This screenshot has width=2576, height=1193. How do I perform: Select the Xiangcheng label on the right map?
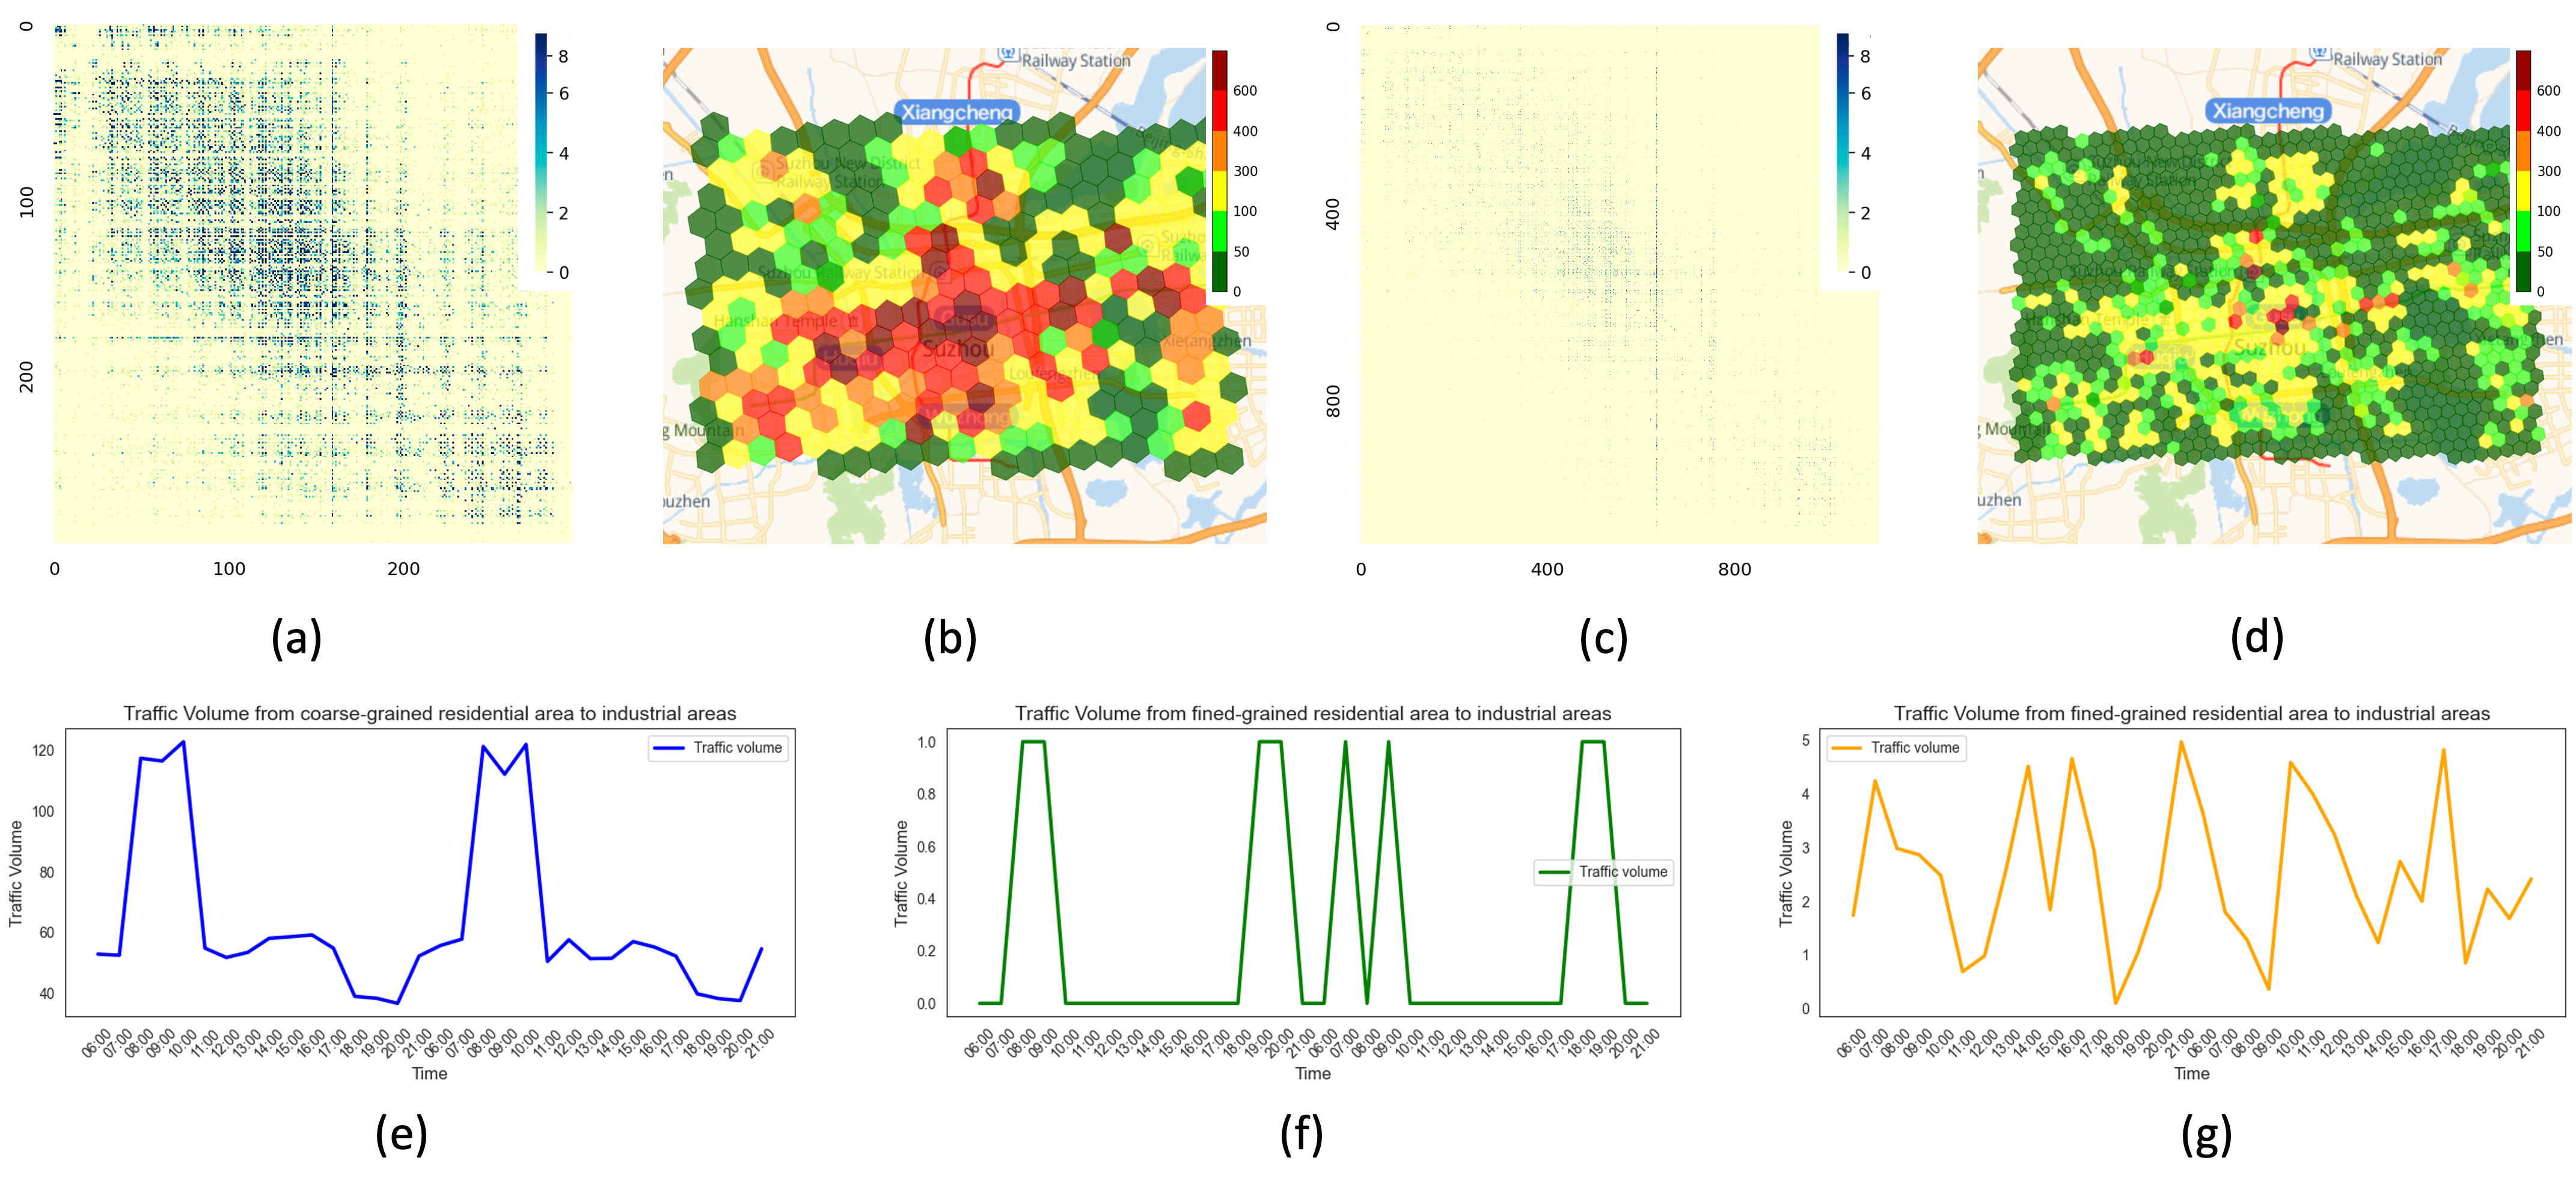click(2268, 111)
